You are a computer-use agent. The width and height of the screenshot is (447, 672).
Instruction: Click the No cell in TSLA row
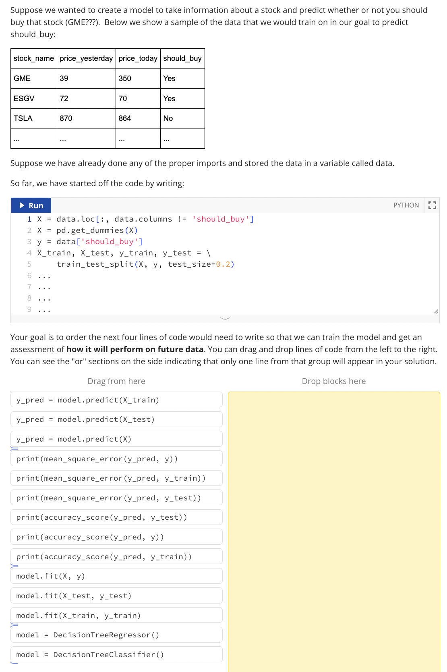(x=182, y=118)
